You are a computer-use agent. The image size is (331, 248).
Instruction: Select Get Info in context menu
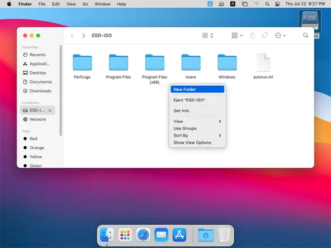point(181,111)
